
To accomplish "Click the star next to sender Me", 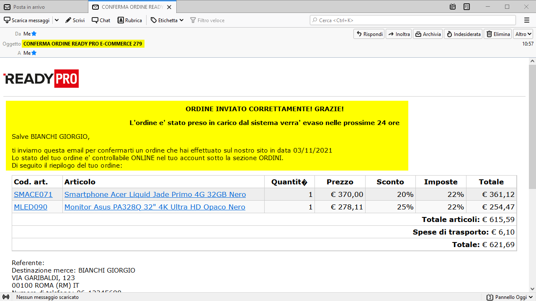I will (x=34, y=34).
